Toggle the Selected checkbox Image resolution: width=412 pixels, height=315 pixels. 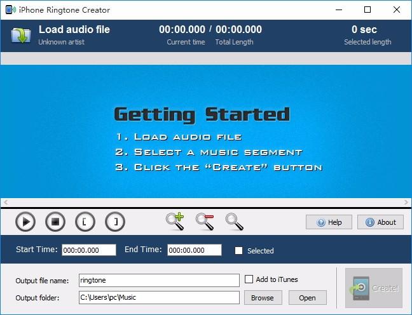(x=238, y=250)
